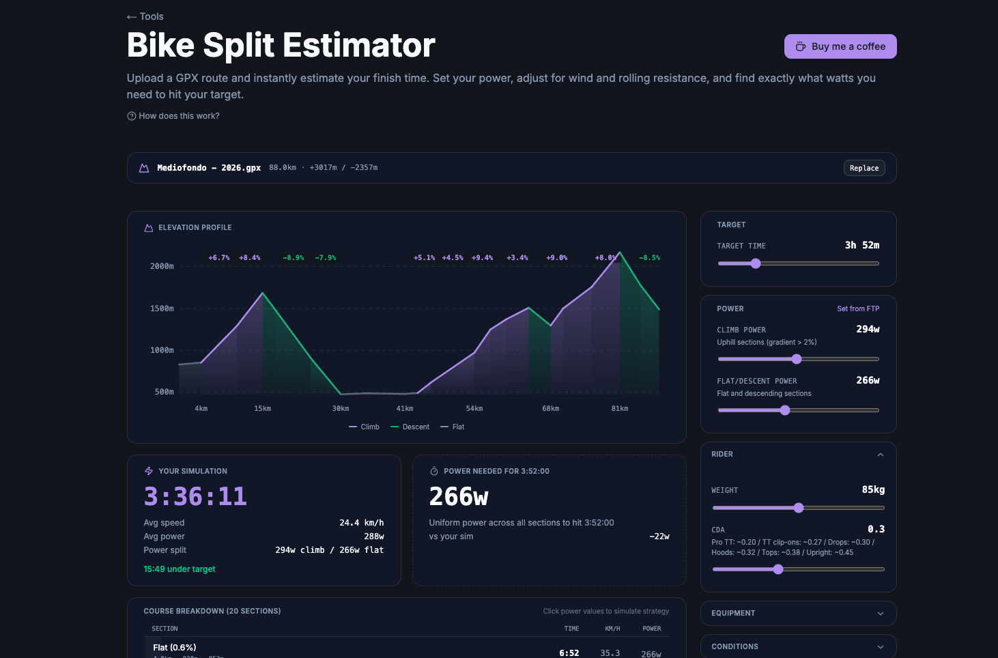Screen dimensions: 998x658
Task: Click the rider Weight slider handle
Action: (x=799, y=508)
